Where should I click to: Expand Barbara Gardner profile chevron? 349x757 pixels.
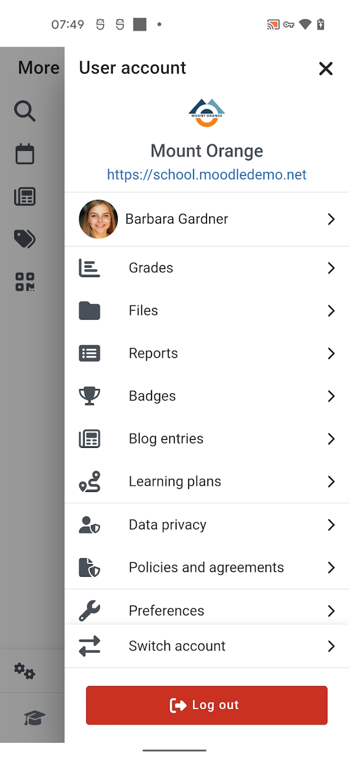(331, 219)
